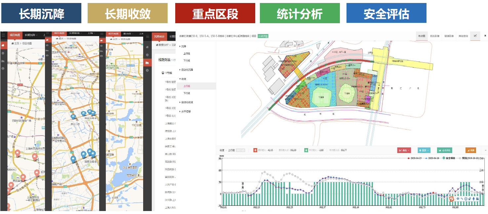The image size is (488, 214).
Task: Click line chart icon tab in project header
Action: click(475, 36)
